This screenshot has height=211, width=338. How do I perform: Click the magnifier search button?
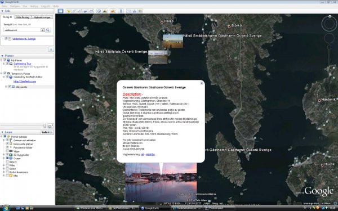(x=48, y=30)
